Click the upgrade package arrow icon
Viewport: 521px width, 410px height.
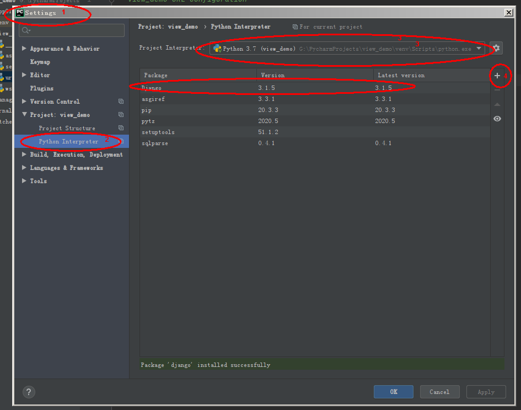click(x=497, y=104)
